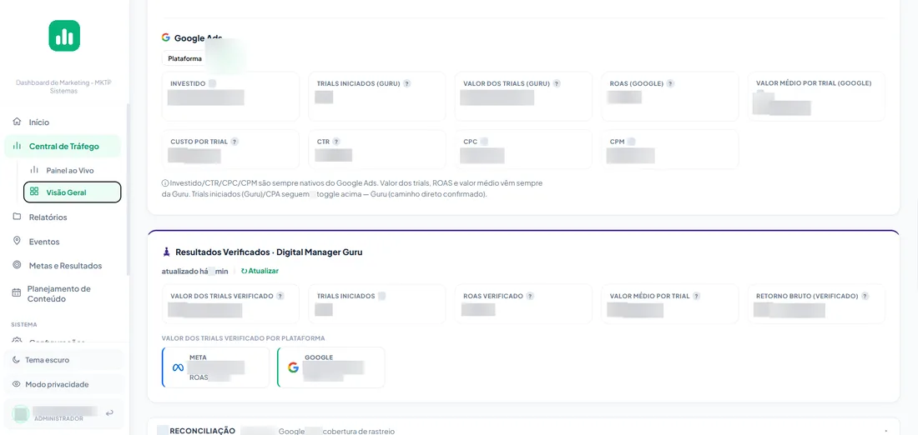Screen dimensions: 918x435
Task: Click the 'Valor dos Trials Verificado por Plataforma' label
Action: click(x=243, y=338)
